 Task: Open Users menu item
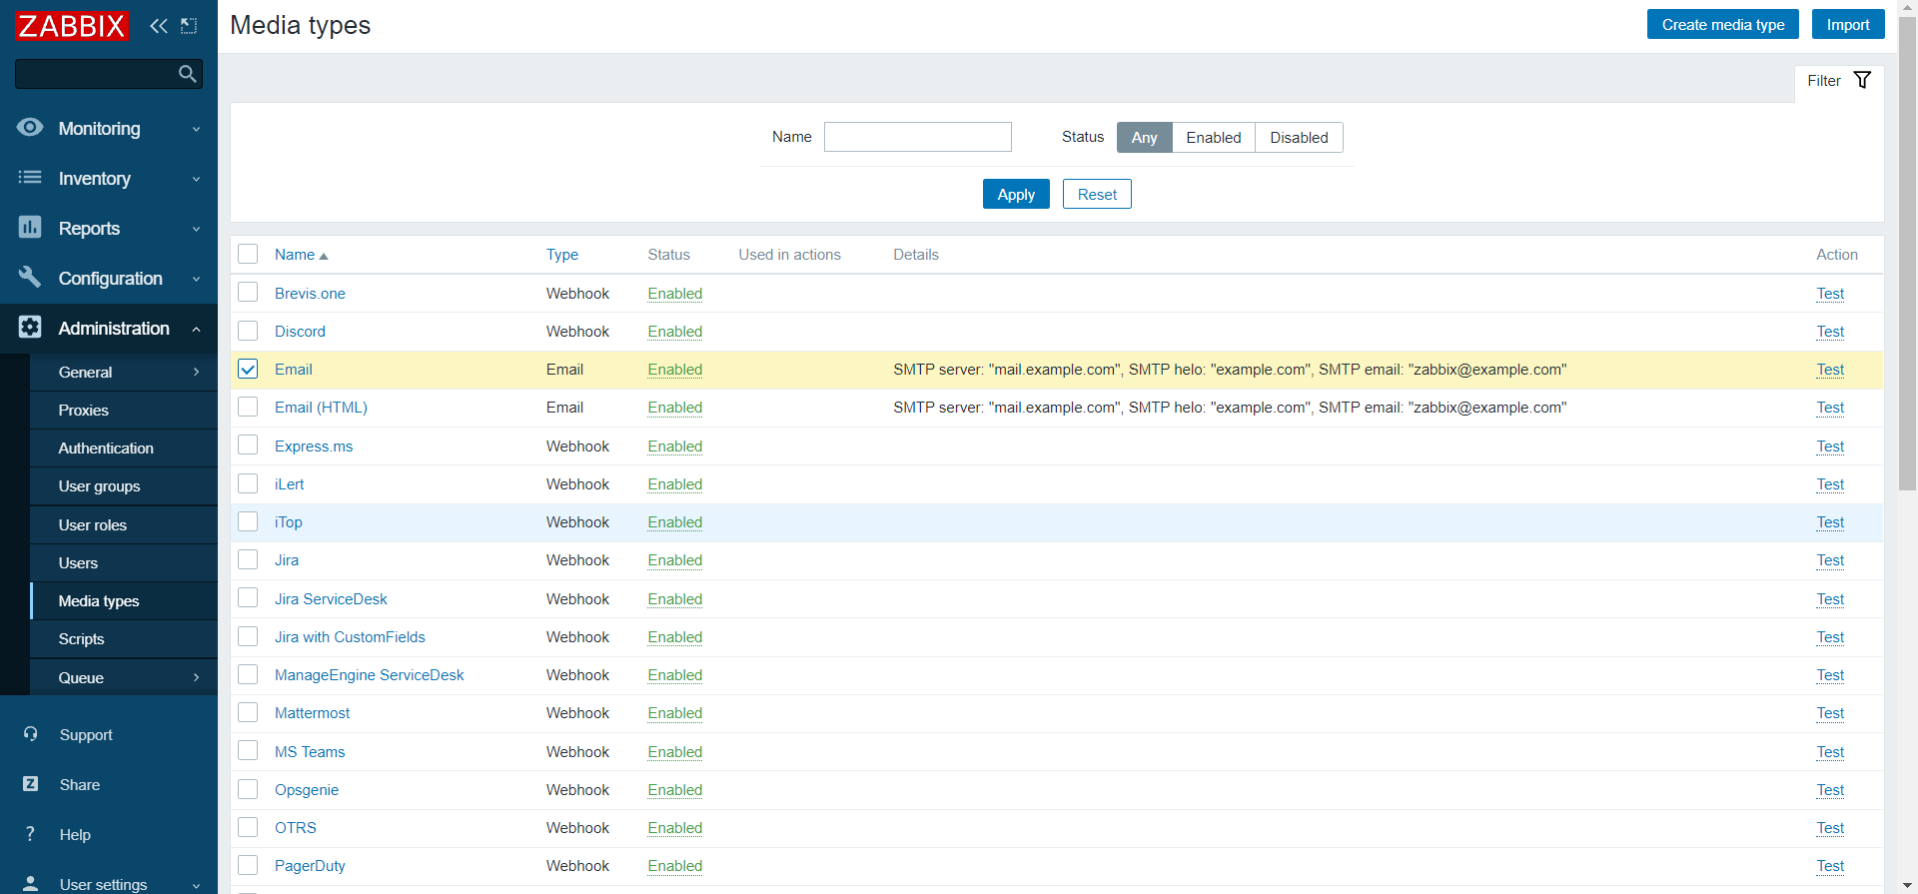click(124, 562)
